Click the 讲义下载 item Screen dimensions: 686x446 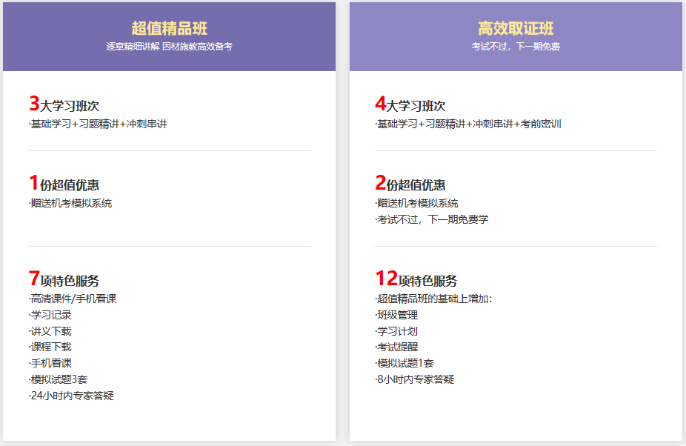[x=50, y=331]
